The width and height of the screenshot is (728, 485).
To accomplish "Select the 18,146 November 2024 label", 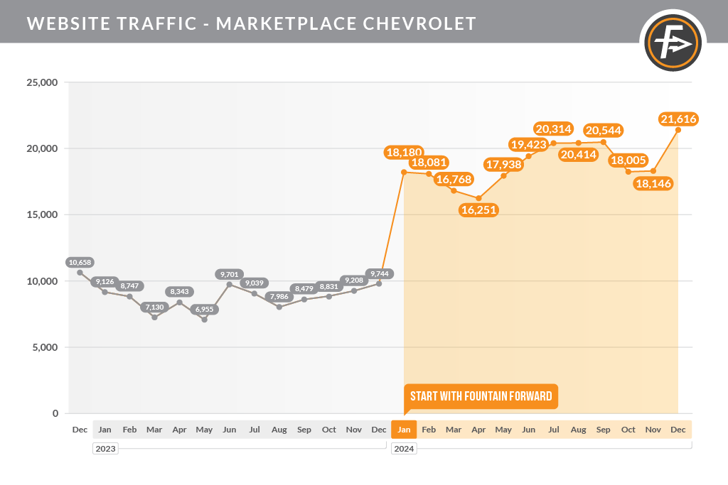I will [x=653, y=184].
